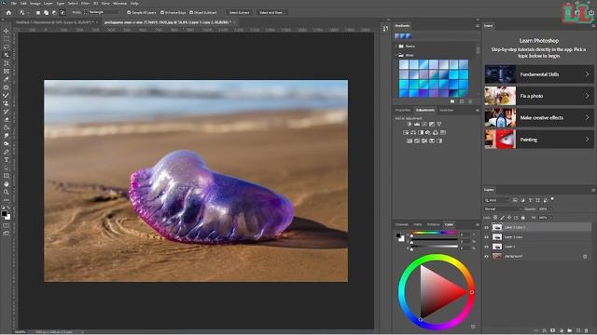The height and width of the screenshot is (335, 597).
Task: Open the layer Kind filter dropdown
Action: tap(496, 200)
